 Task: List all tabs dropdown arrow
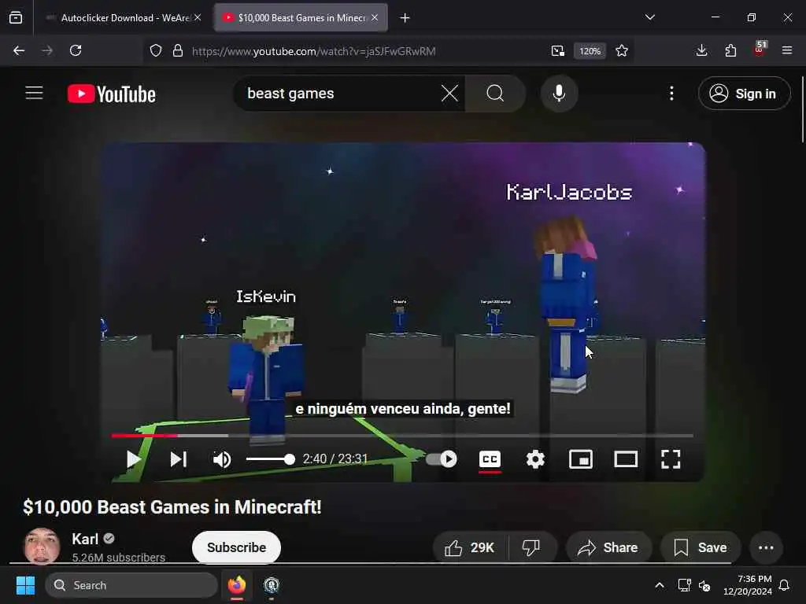pos(649,17)
